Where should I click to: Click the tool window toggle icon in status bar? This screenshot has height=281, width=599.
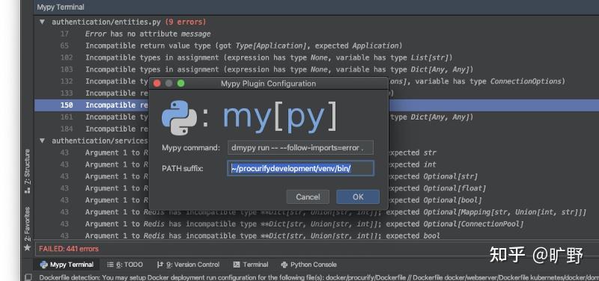click(28, 277)
